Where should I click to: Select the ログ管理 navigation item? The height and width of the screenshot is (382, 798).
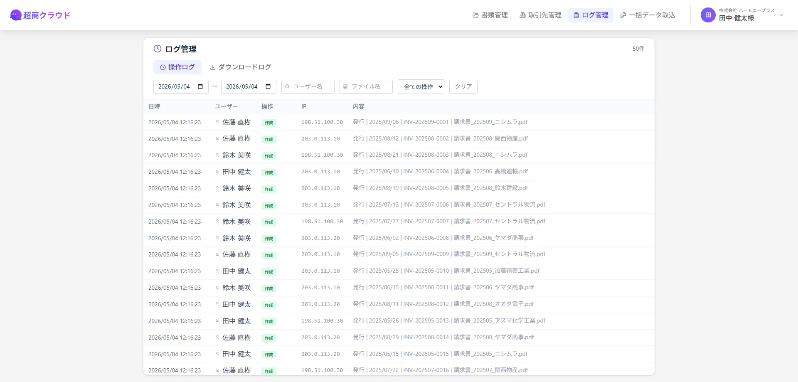pyautogui.click(x=591, y=15)
